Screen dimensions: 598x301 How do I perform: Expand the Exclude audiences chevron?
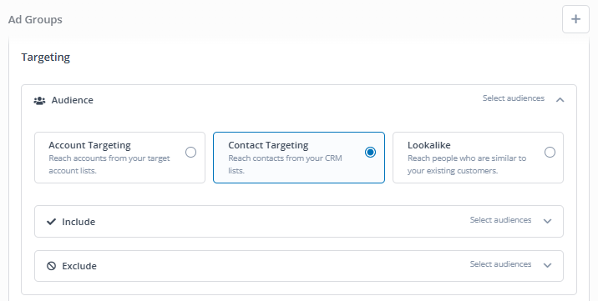coord(547,265)
